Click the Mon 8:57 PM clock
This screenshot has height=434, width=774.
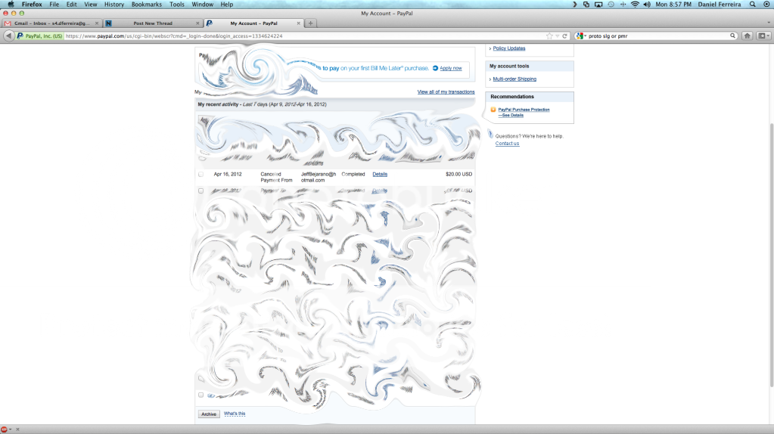[x=673, y=5]
